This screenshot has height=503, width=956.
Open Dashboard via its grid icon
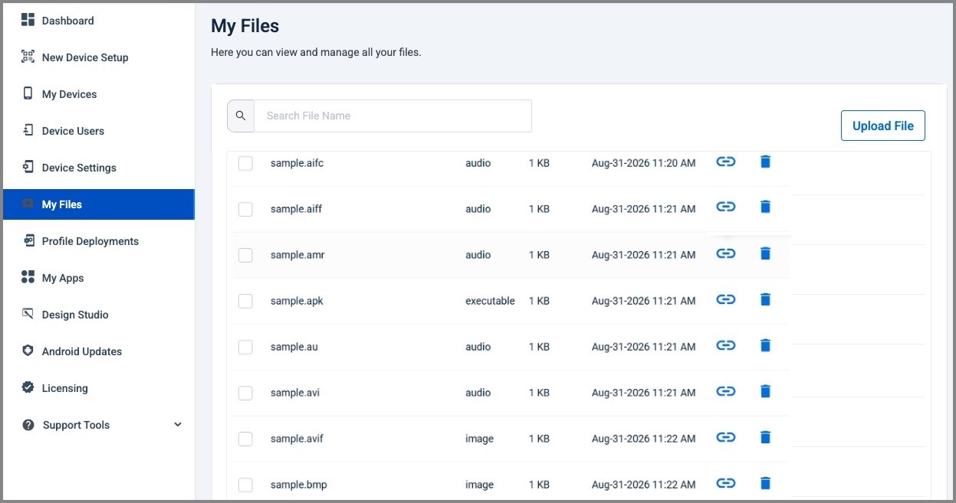pyautogui.click(x=28, y=20)
